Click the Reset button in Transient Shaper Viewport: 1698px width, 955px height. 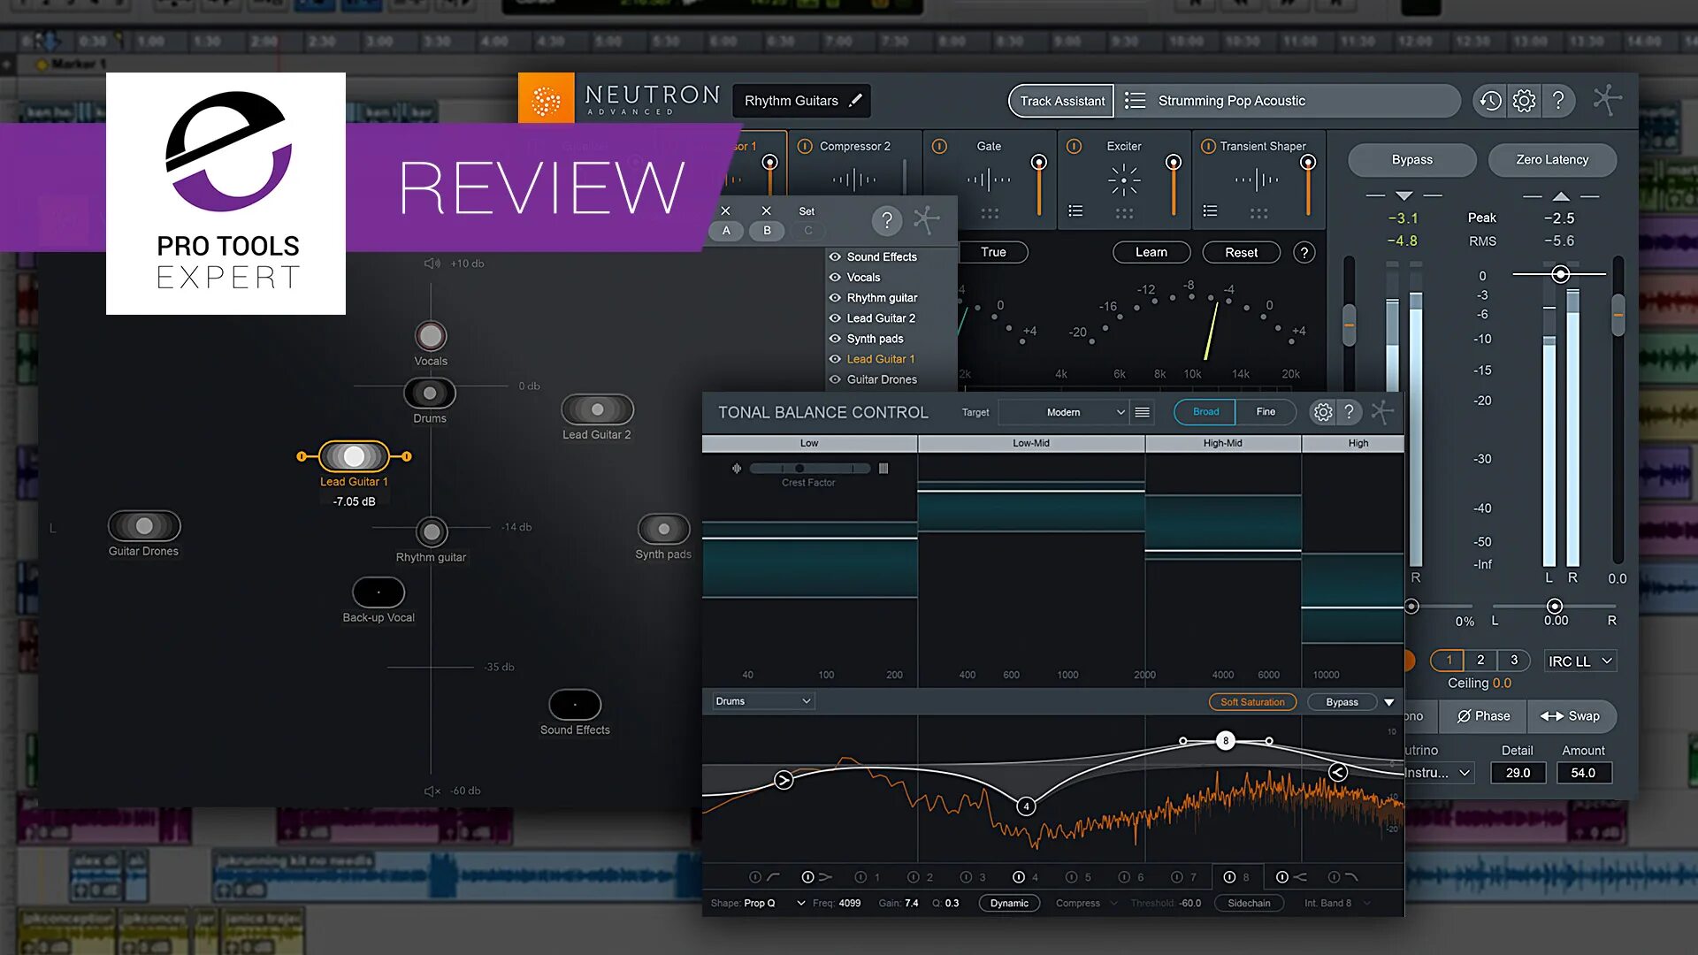[1240, 252]
